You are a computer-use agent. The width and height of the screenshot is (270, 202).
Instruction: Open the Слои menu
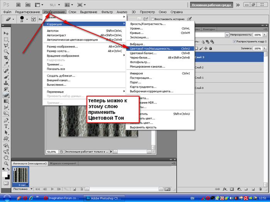(x=72, y=12)
